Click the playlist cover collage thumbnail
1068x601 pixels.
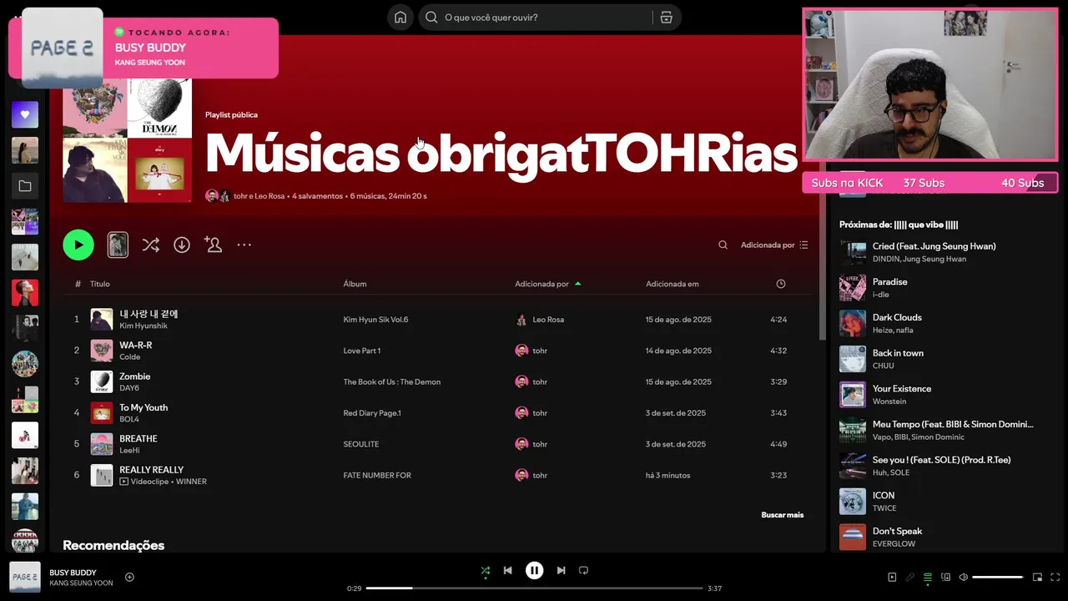tap(128, 138)
